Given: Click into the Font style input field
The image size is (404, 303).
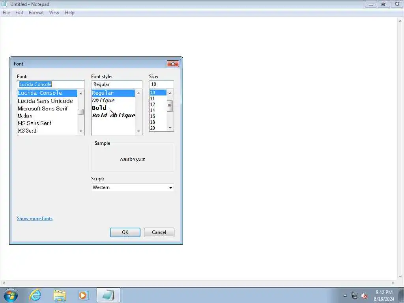Looking at the screenshot, I should [117, 84].
